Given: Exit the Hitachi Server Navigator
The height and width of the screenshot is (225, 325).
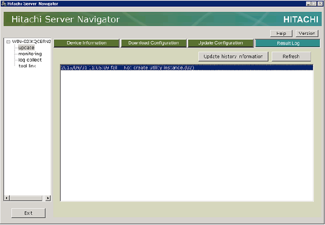Looking at the screenshot, I should click(x=28, y=213).
